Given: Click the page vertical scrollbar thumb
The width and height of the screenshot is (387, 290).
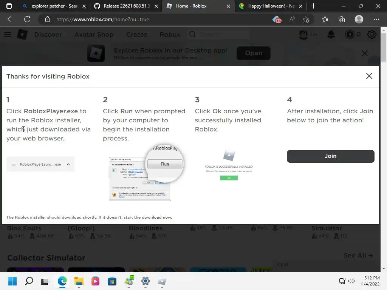Looking at the screenshot, I should 384,48.
